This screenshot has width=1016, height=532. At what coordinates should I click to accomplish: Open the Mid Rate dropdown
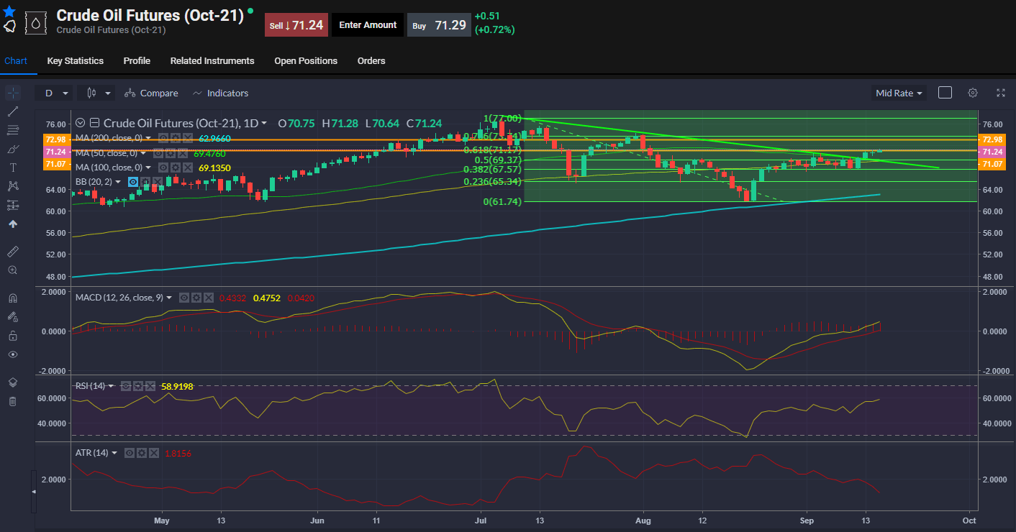point(898,93)
